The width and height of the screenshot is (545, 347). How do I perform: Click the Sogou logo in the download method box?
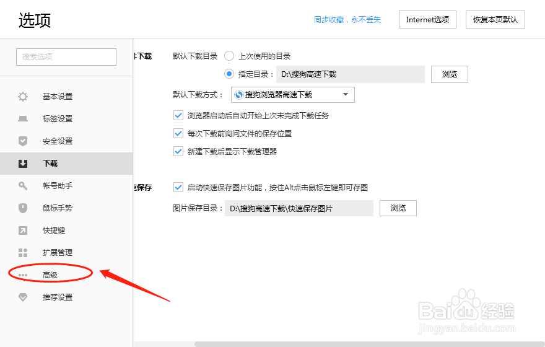239,95
